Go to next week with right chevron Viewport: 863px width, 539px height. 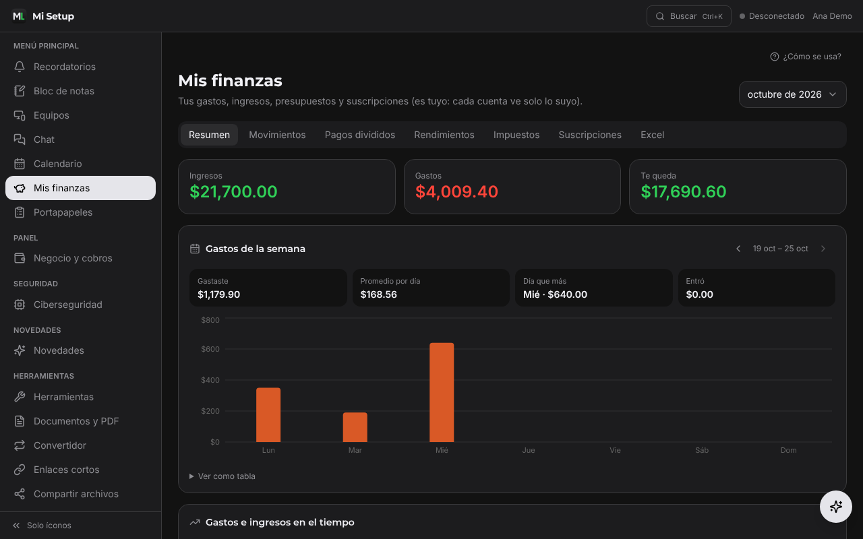823,249
